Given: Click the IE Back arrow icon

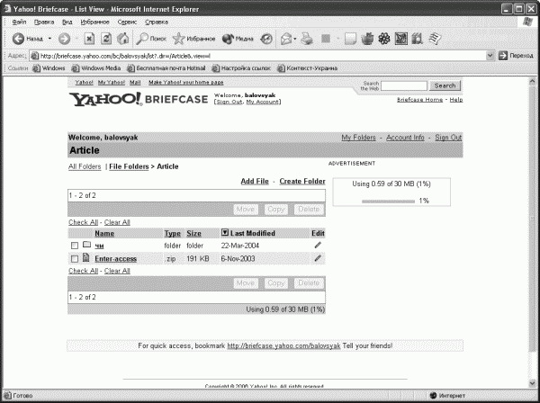Looking at the screenshot, I should click(18, 39).
